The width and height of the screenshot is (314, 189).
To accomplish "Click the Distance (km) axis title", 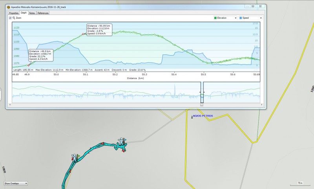I will click(135, 78).
